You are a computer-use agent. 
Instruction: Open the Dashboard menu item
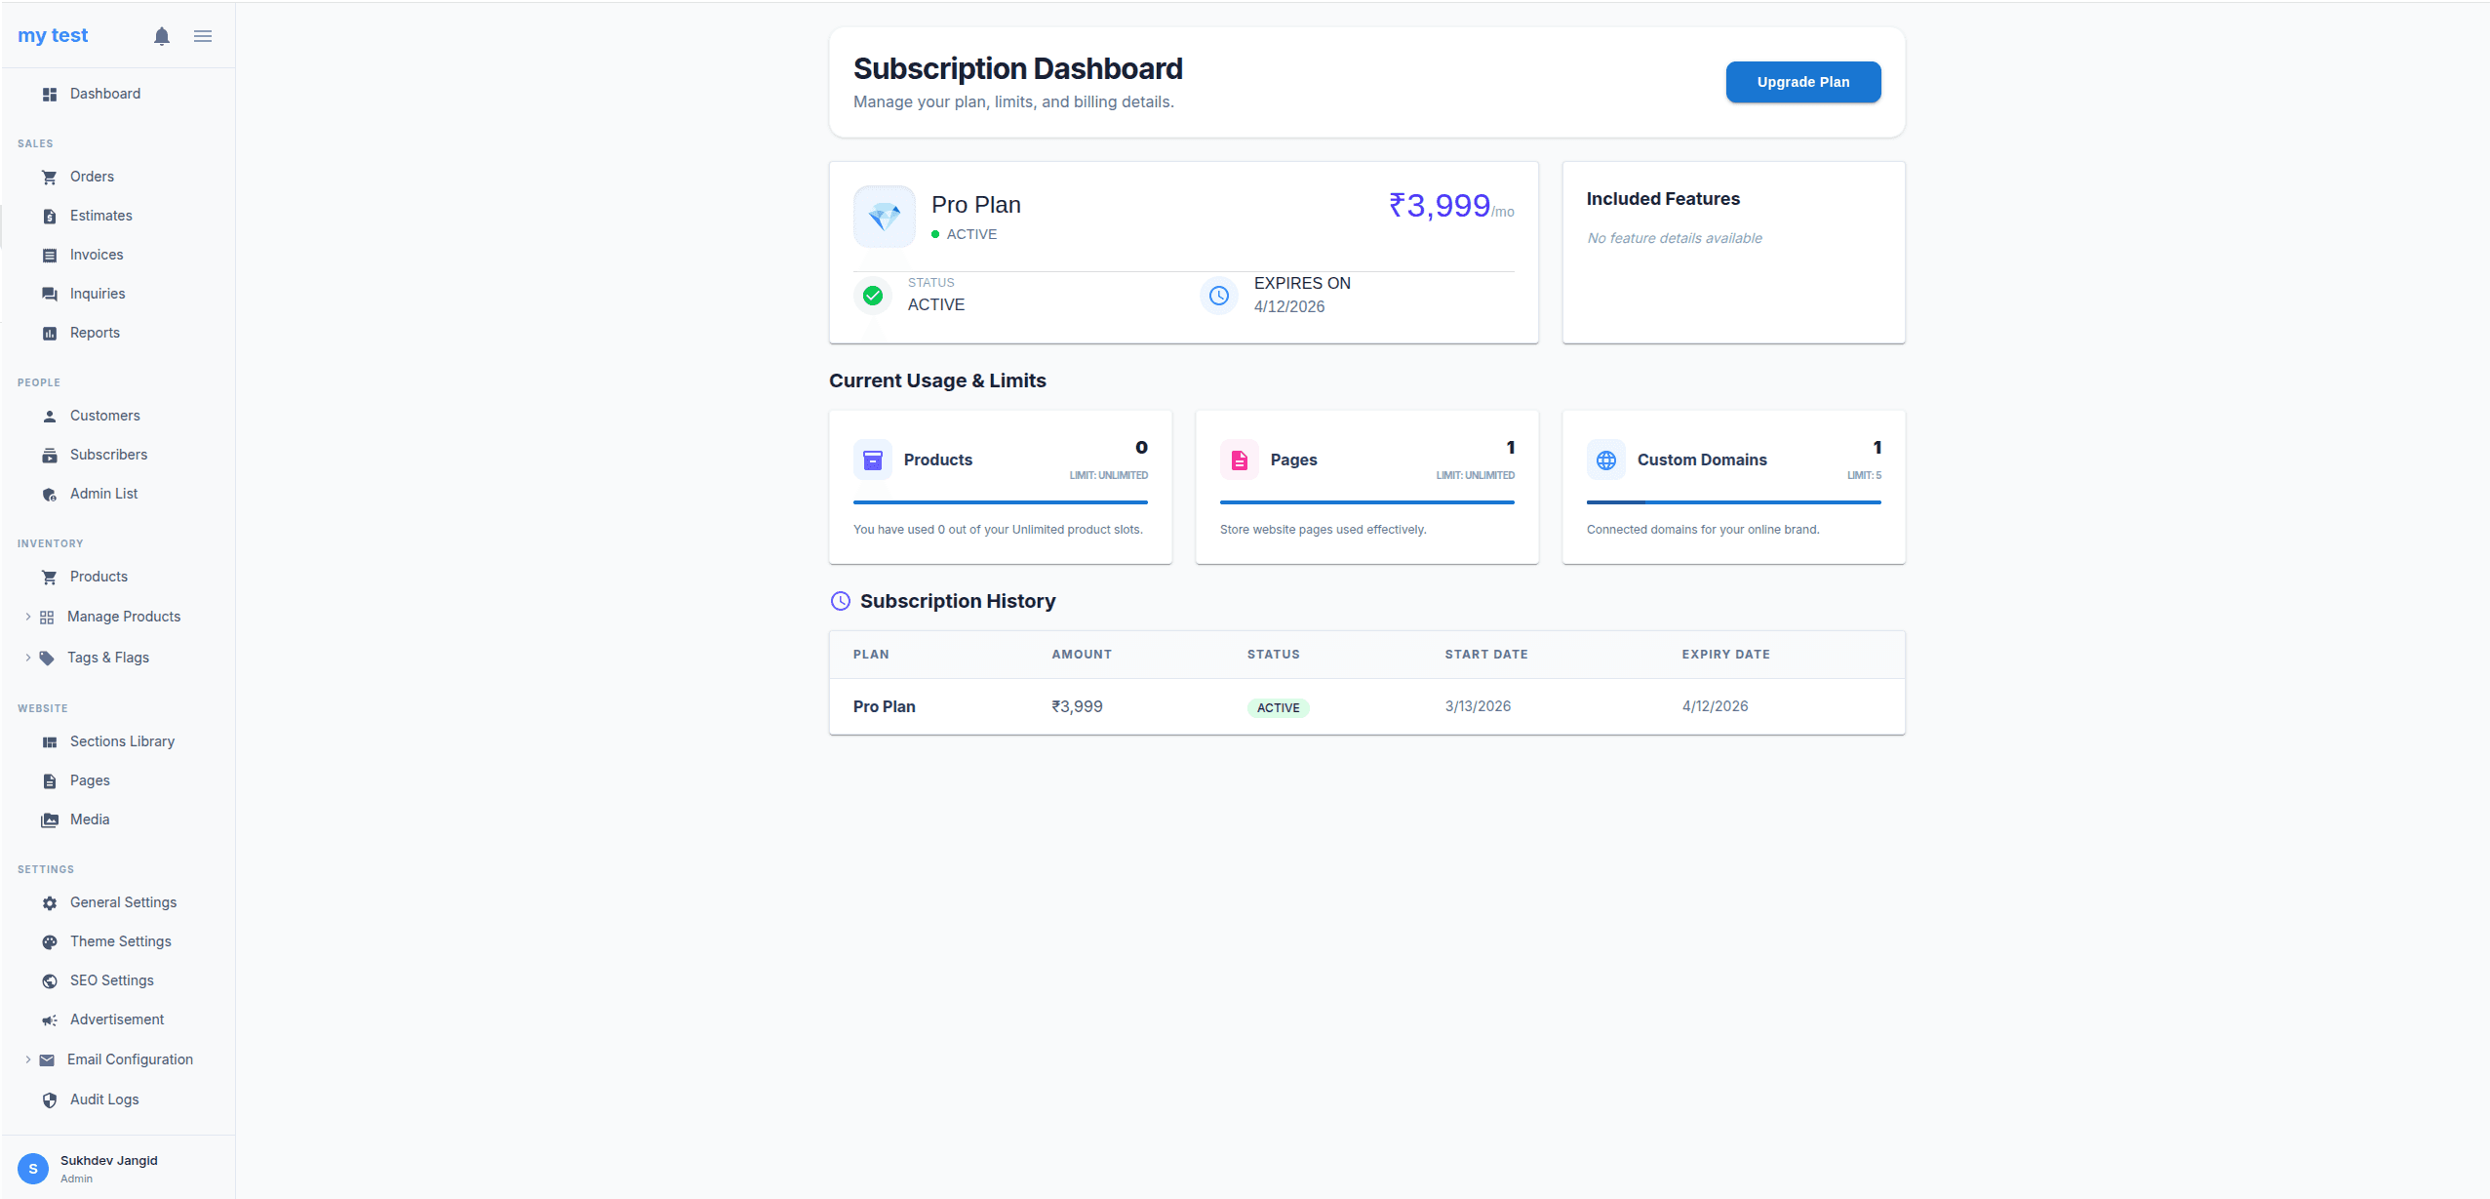click(105, 94)
